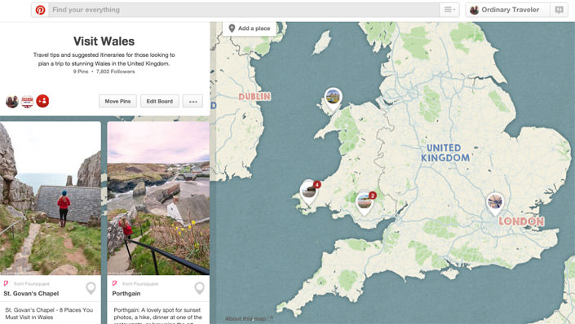Focus the 'Find your everything' search field

coord(244,10)
